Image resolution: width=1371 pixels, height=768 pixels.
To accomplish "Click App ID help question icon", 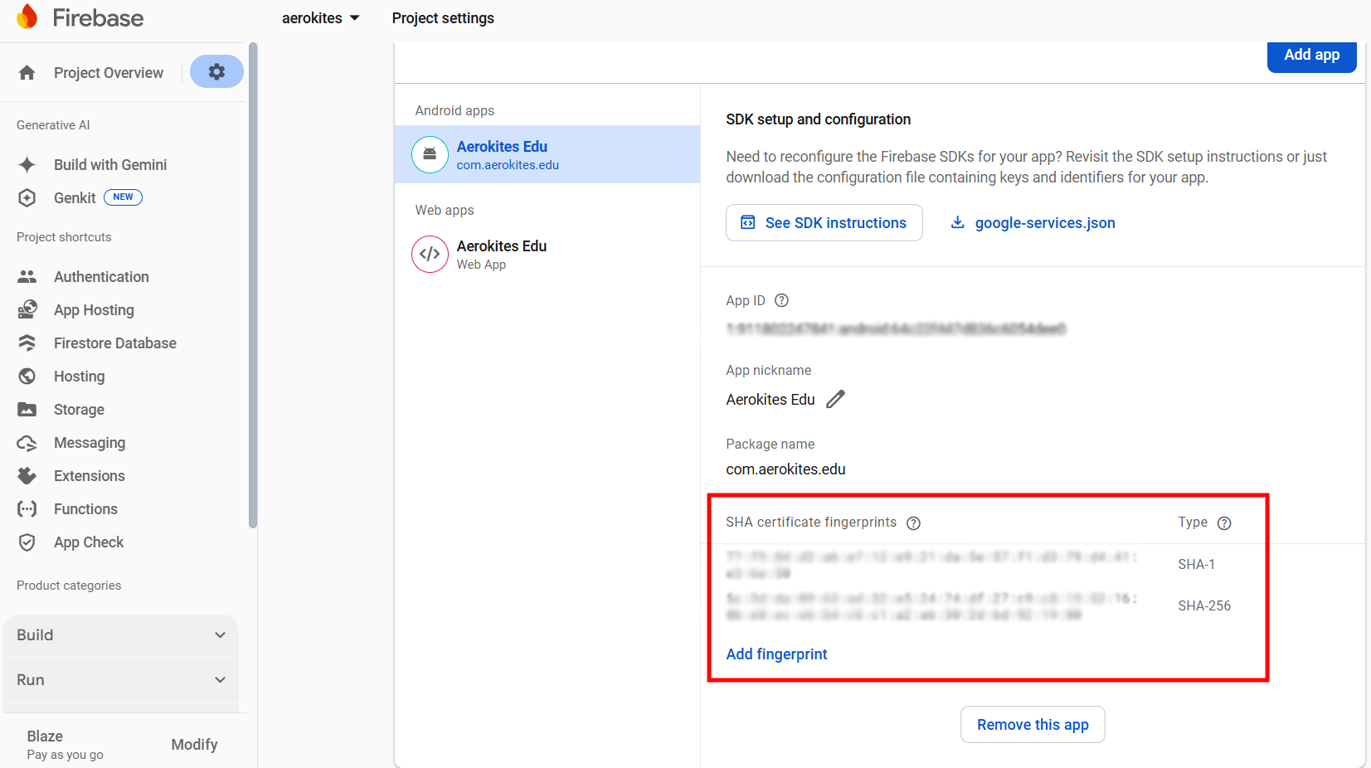I will pos(781,300).
